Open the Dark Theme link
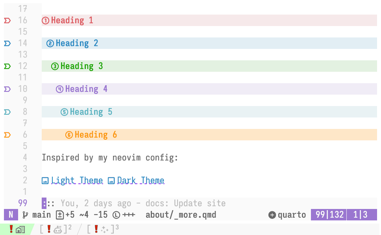The width and height of the screenshot is (381, 235). 141,180
